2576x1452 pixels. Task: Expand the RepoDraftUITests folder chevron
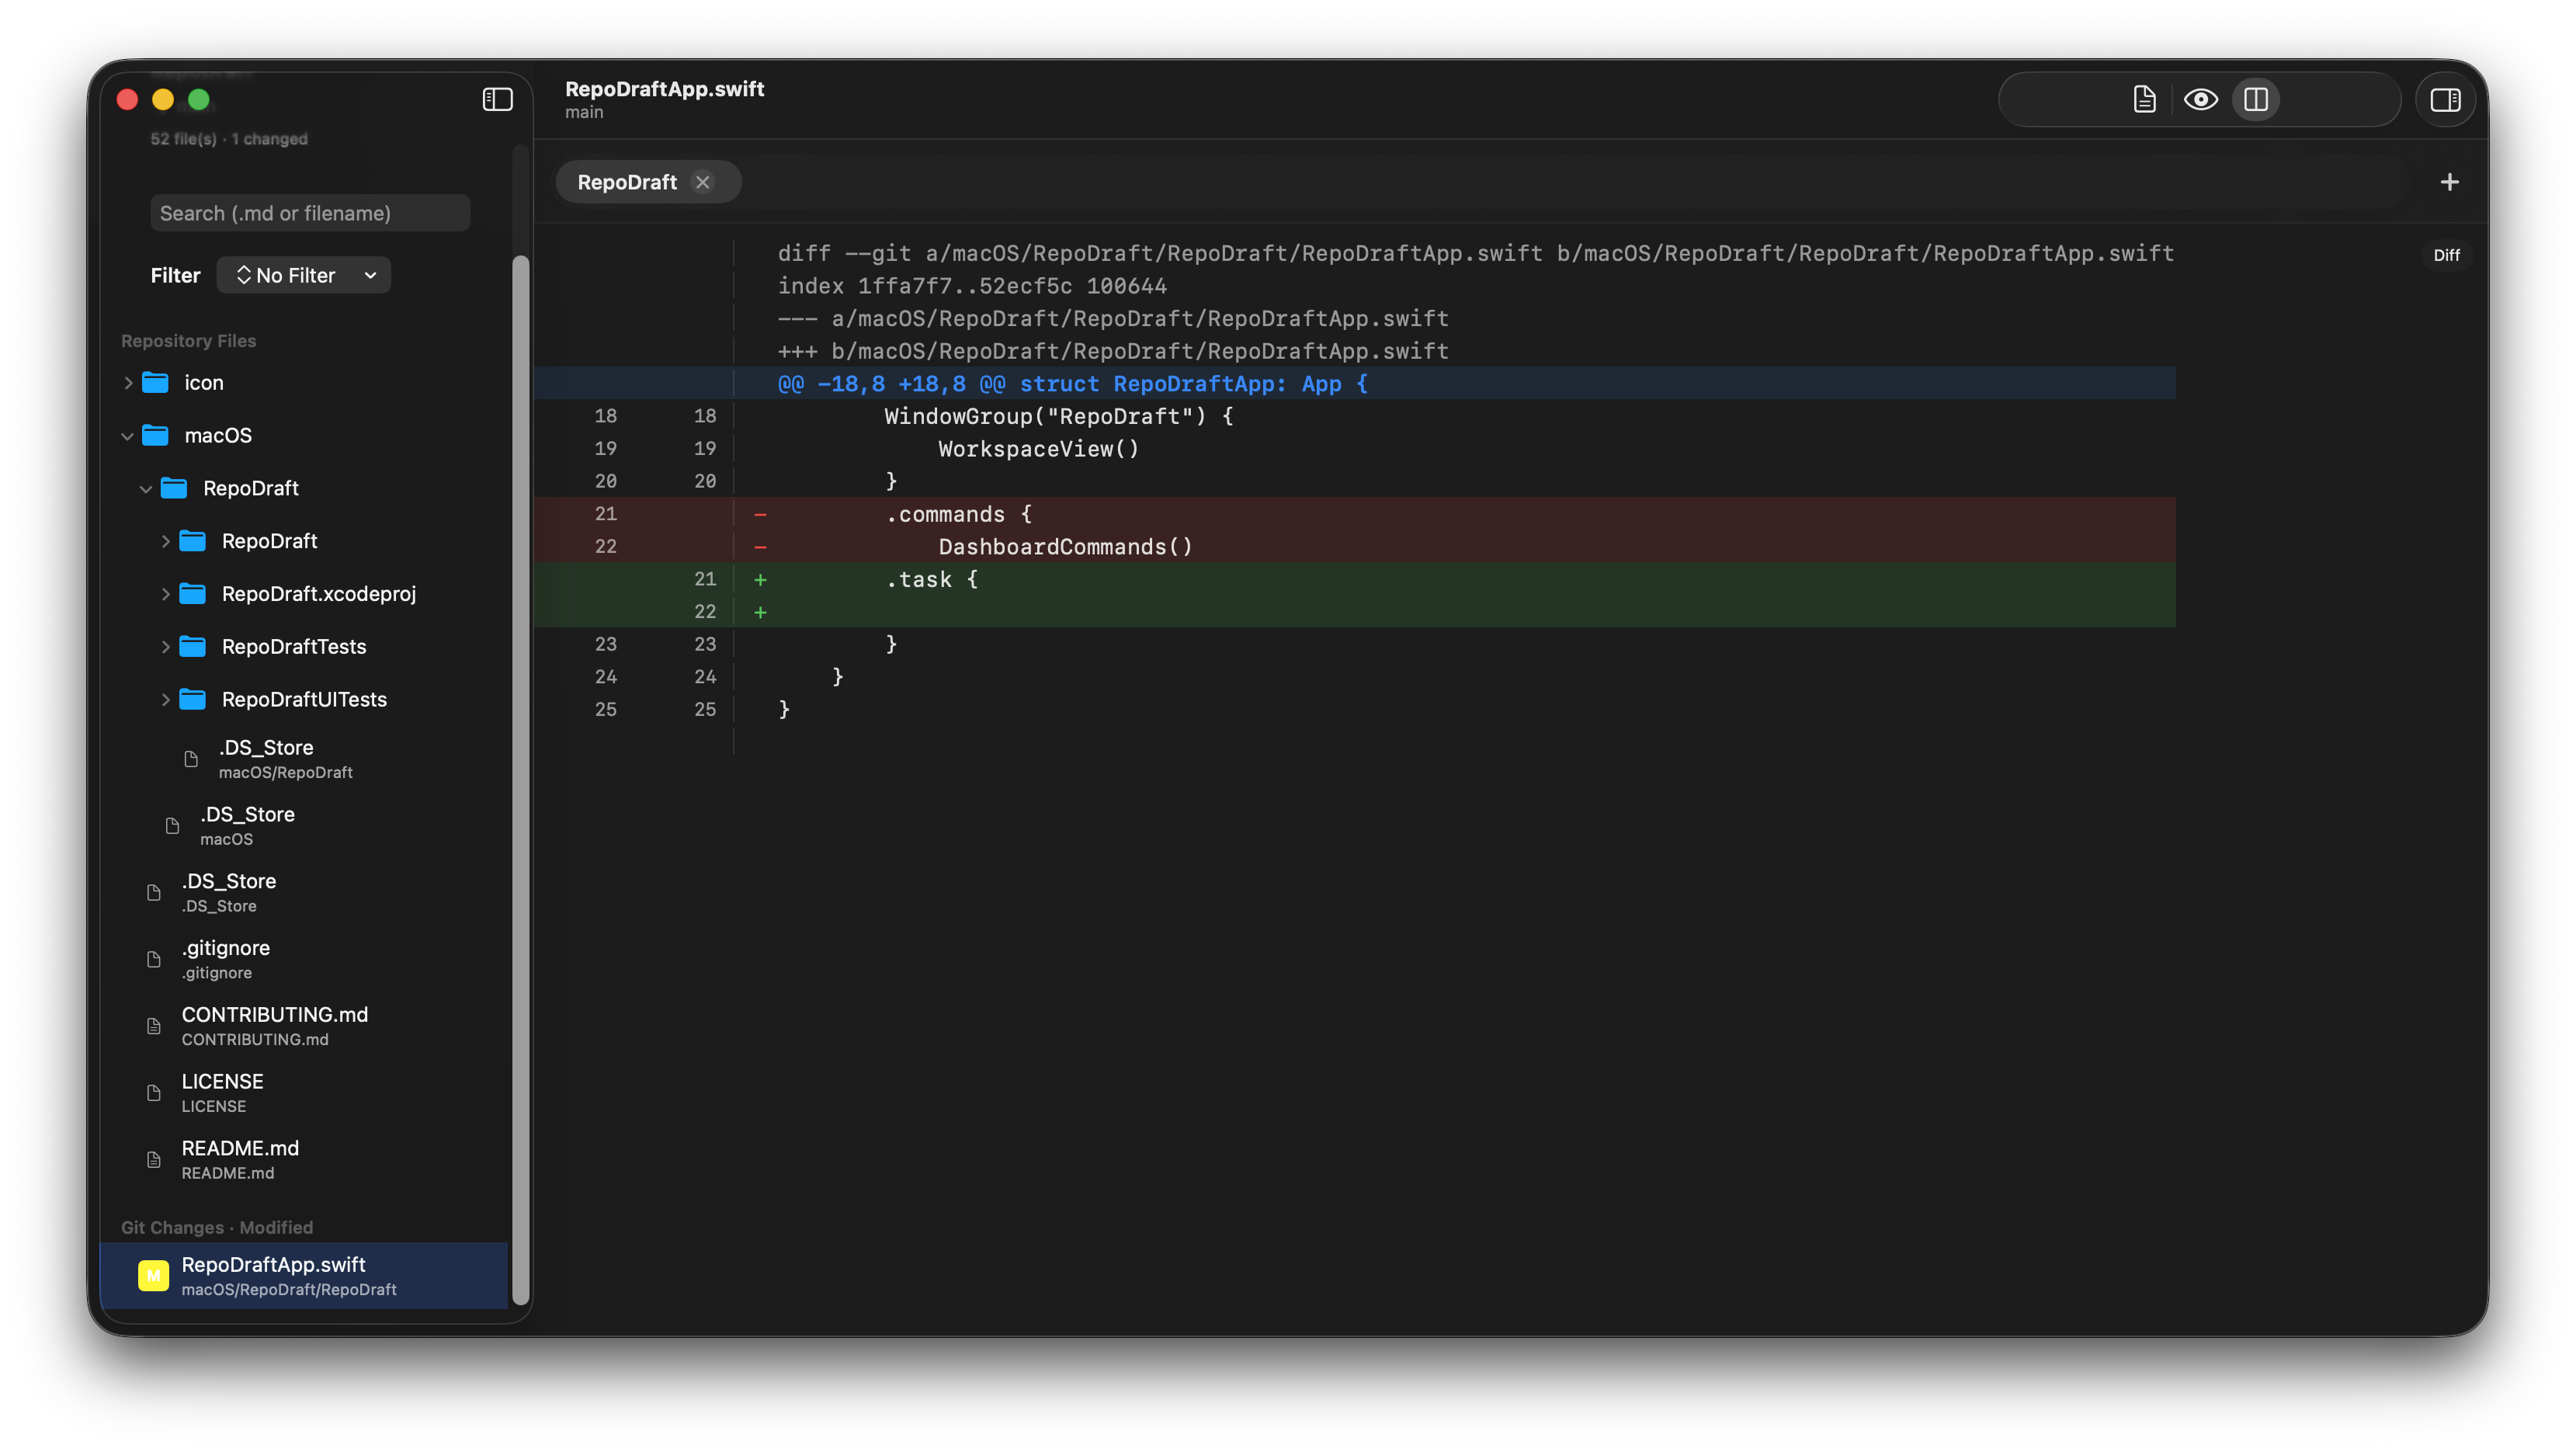[x=165, y=700]
